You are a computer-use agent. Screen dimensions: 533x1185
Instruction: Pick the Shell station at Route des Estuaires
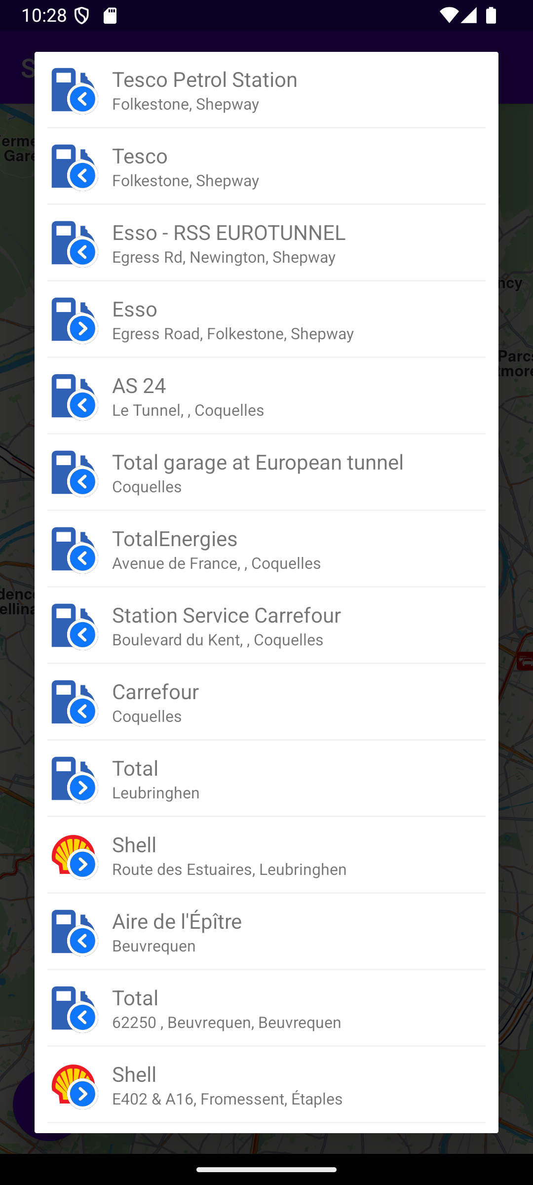click(x=266, y=856)
